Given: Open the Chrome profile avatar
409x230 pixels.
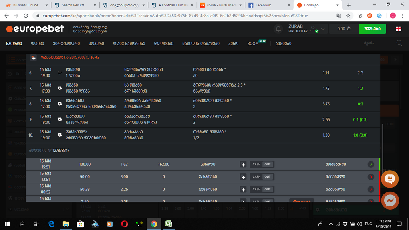Looking at the screenshot, I should (393, 16).
